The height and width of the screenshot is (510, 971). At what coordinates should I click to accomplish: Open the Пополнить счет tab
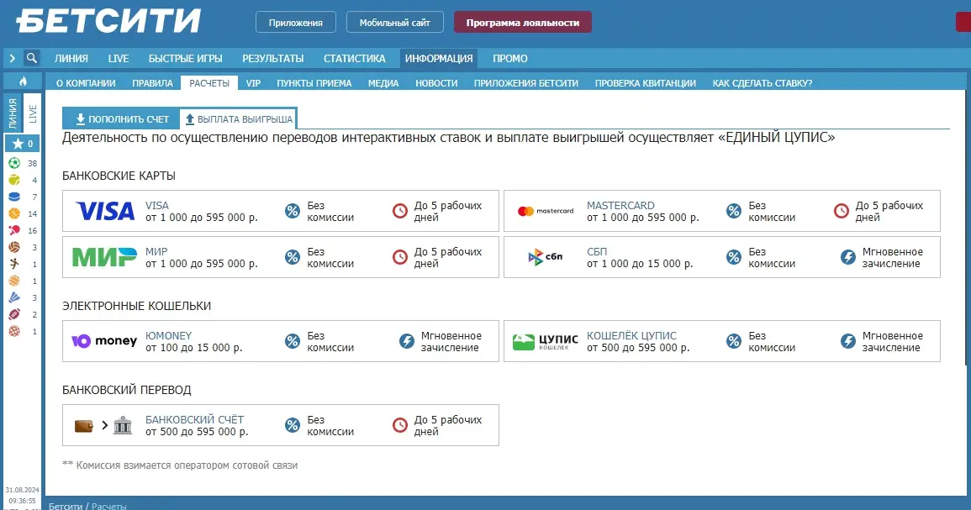[122, 119]
